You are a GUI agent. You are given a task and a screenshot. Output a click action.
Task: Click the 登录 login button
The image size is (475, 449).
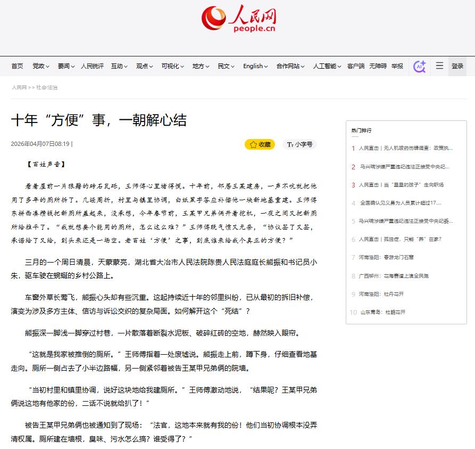[x=457, y=67]
